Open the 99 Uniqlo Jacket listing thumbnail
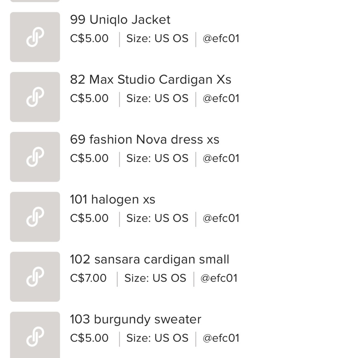Viewport: 358px width, 358px height. point(35,37)
